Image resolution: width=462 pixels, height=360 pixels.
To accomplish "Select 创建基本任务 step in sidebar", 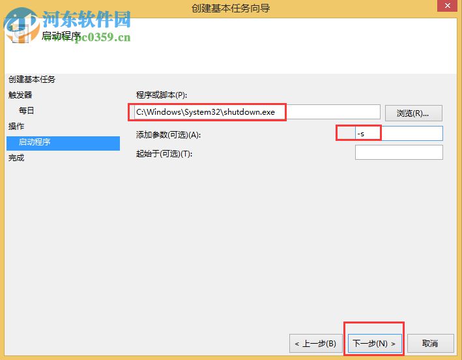I will click(32, 80).
